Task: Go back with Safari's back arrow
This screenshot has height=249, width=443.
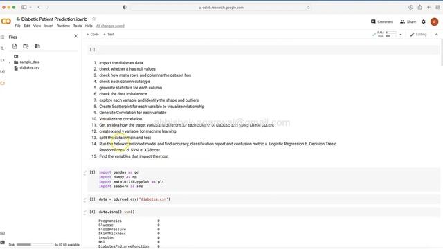Action: 39,7
